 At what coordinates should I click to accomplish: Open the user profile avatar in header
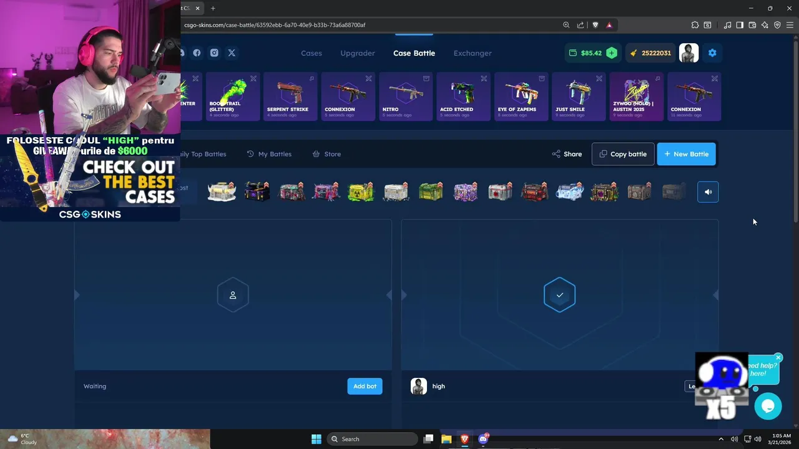[689, 53]
